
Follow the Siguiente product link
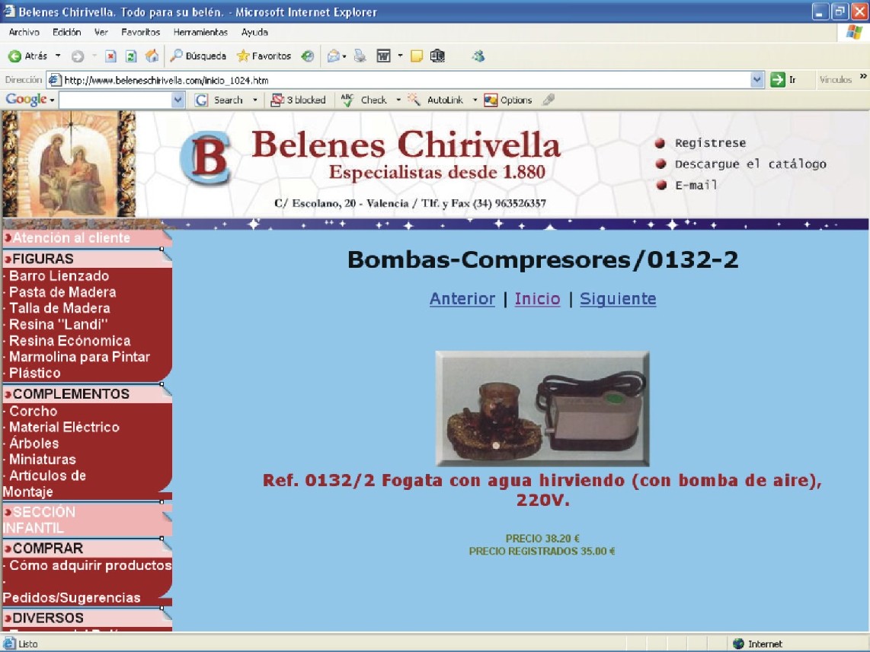click(x=618, y=299)
